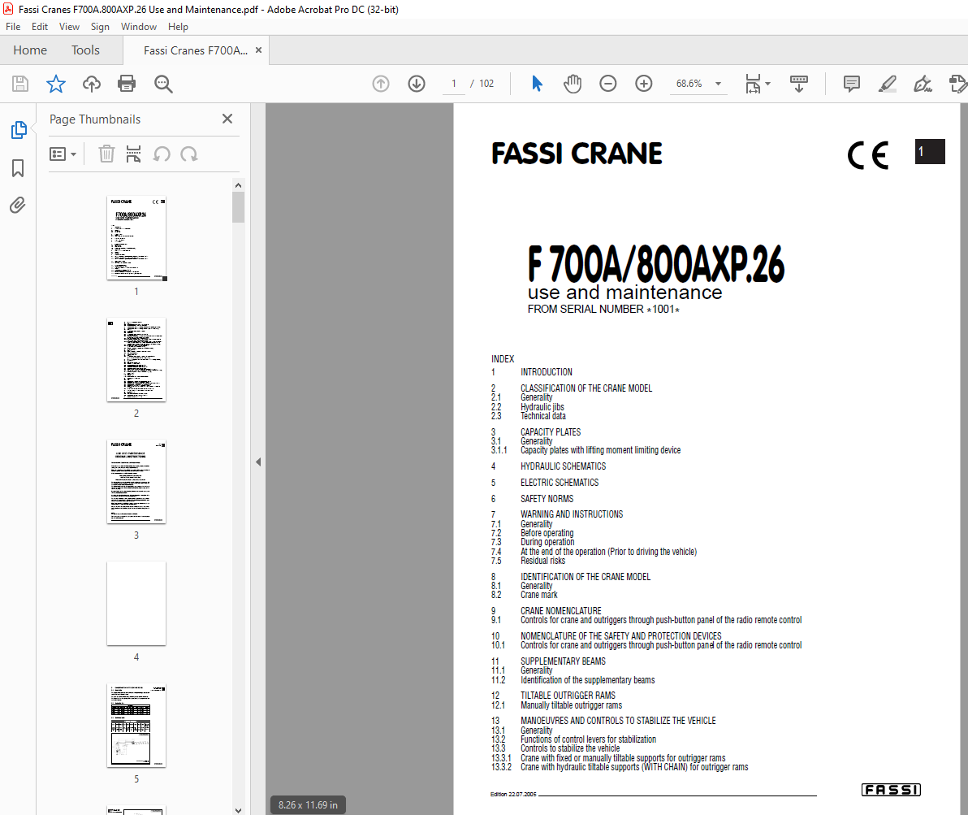Click the Residual risks index line

click(x=542, y=561)
